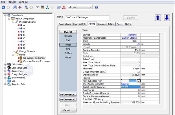
Task: Expand the User Value Sets node
Action: pos(5,68)
